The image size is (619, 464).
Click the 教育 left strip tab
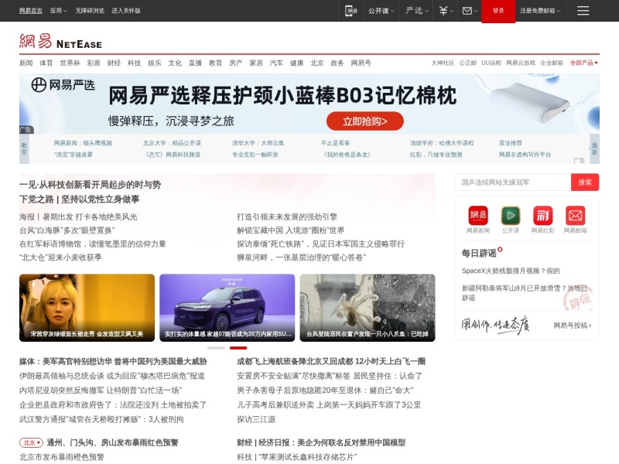tap(24, 148)
